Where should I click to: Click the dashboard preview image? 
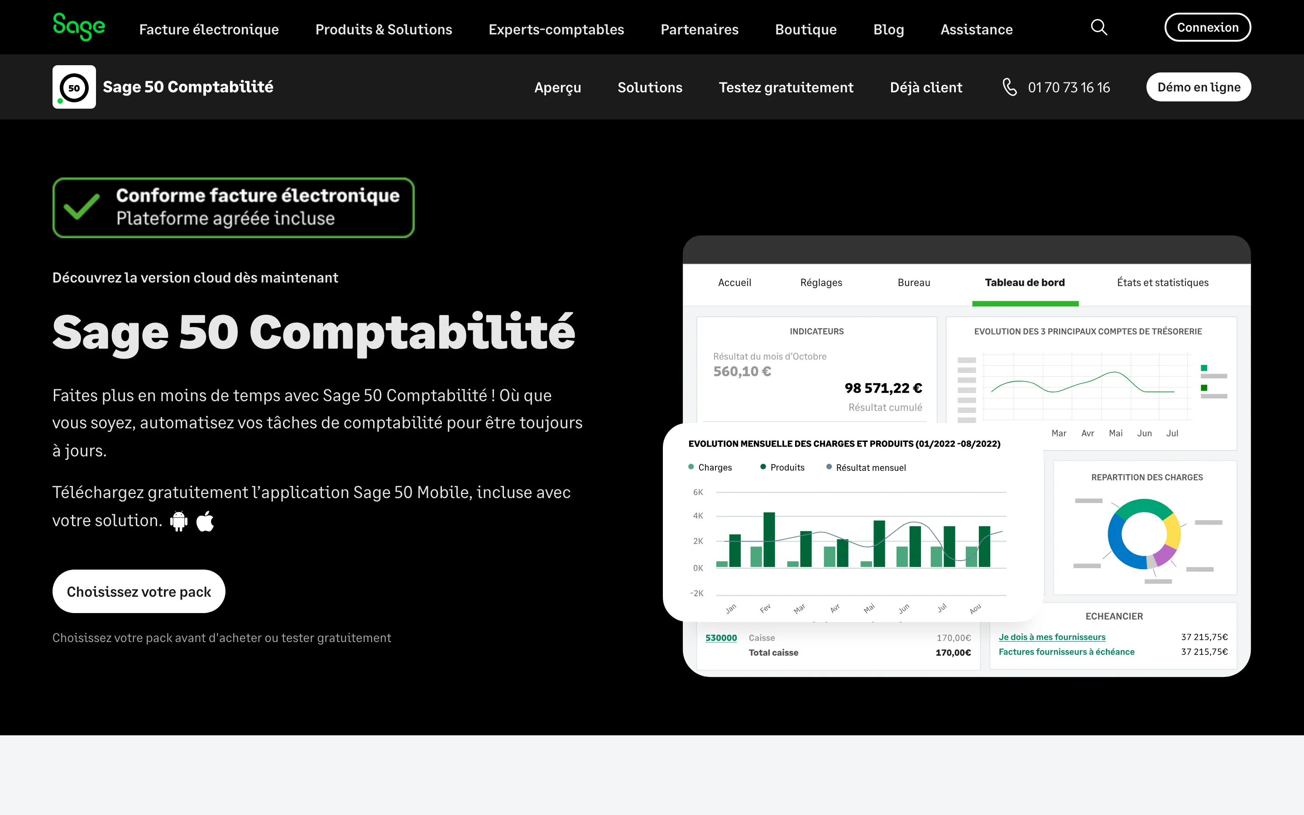point(956,456)
